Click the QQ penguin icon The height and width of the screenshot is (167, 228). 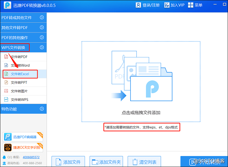point(4,157)
